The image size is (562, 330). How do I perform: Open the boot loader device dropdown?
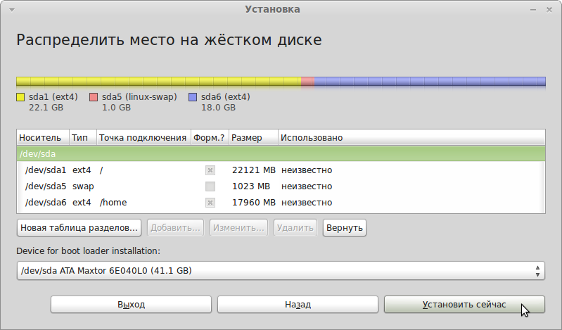(x=281, y=270)
